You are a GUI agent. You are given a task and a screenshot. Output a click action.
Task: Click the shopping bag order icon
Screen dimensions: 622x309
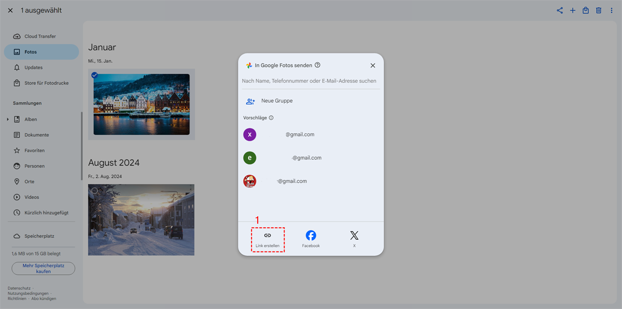pos(586,10)
